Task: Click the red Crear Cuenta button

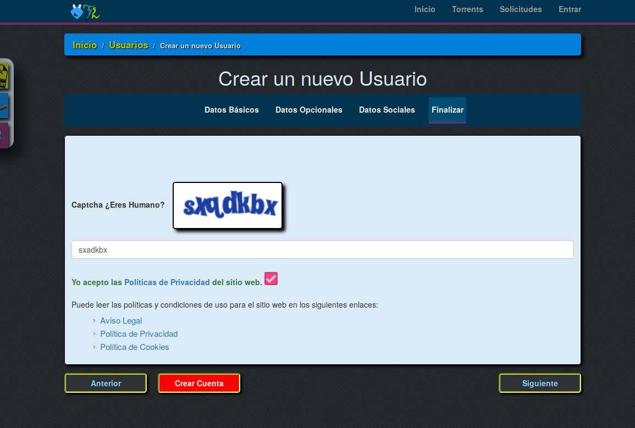Action: [x=199, y=383]
